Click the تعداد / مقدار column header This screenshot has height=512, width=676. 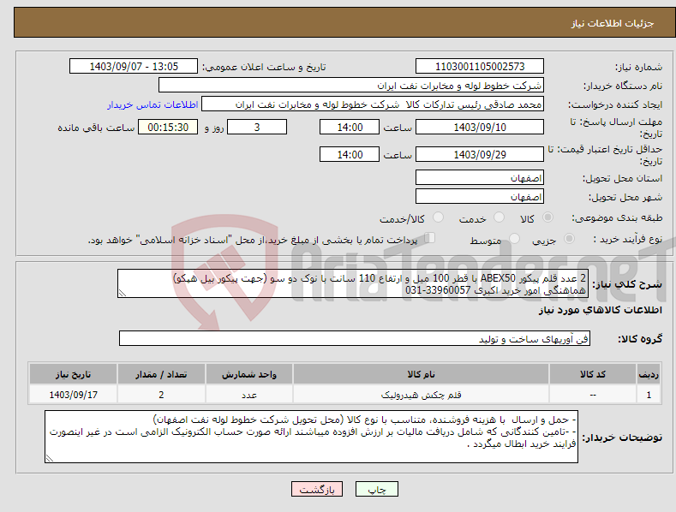click(161, 374)
